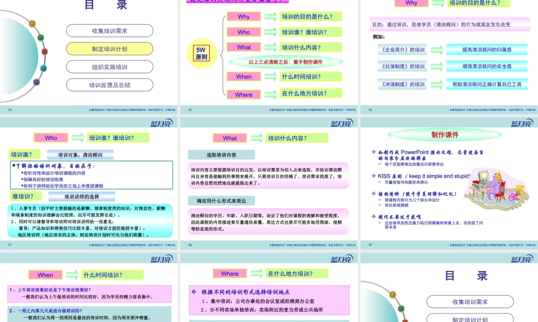The width and height of the screenshot is (538, 322).
Task: Open the slide 18 What thumbnail
Action: 268,183
